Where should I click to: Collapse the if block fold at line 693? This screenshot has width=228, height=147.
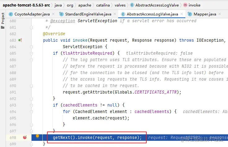click(x=31, y=105)
